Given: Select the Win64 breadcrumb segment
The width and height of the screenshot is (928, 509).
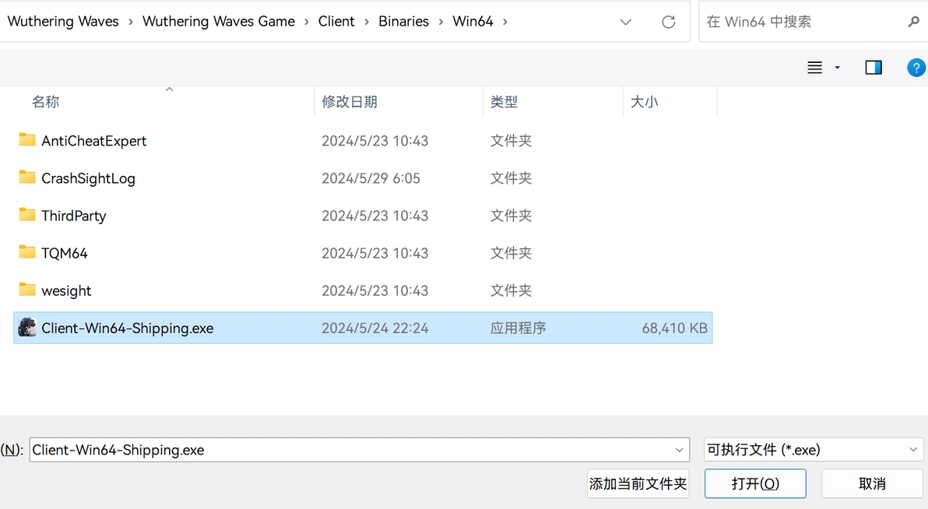Looking at the screenshot, I should 473,21.
